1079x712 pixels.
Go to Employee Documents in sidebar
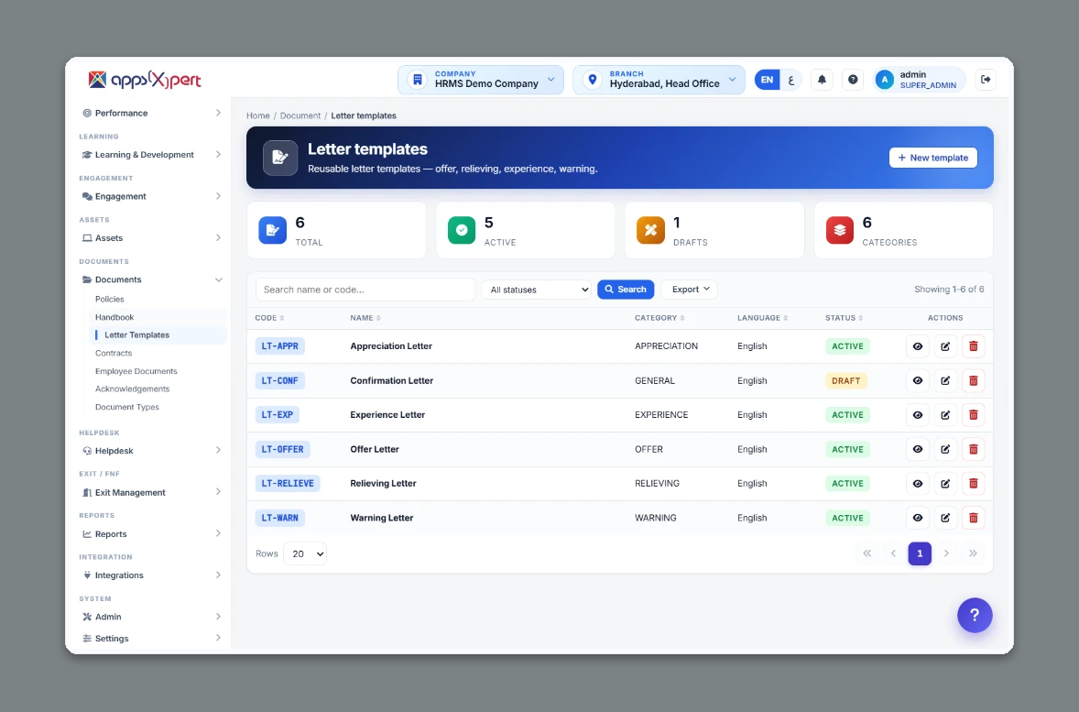pyautogui.click(x=136, y=371)
